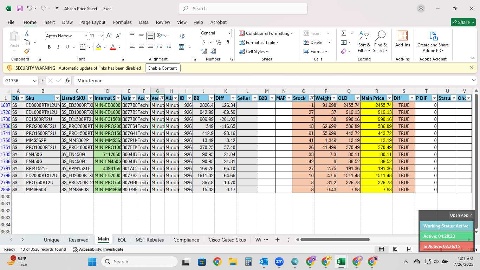The width and height of the screenshot is (480, 270).
Task: Toggle Bold formatting
Action: (49, 47)
